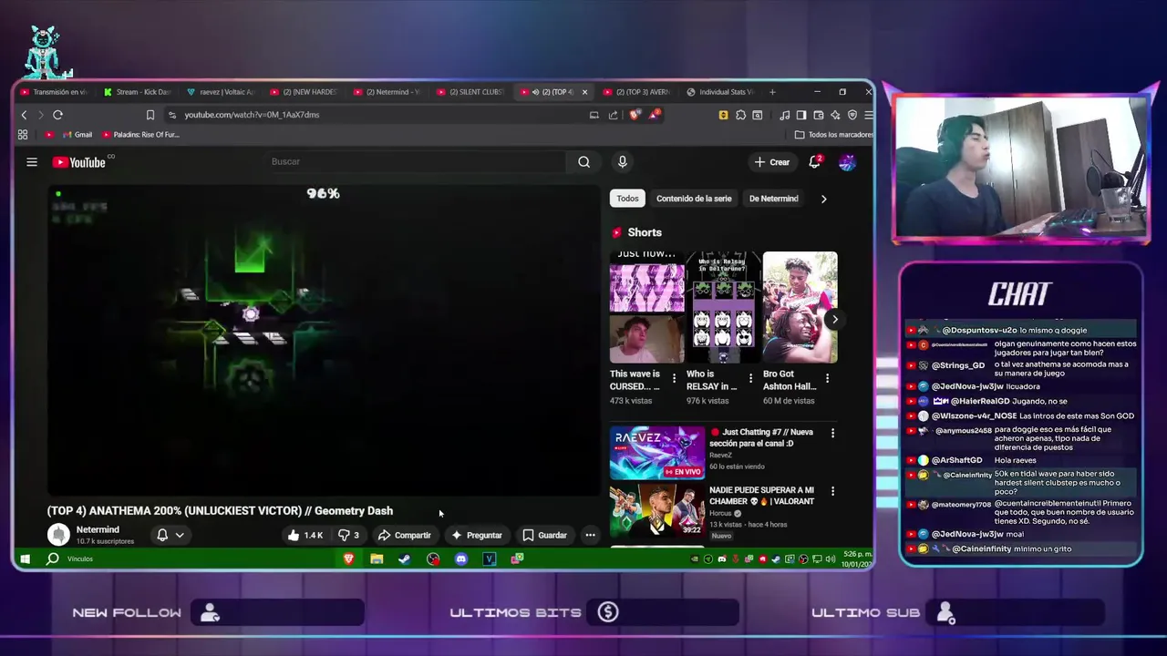1167x656 pixels.
Task: Open Netermind channel avatar
Action: [x=58, y=535]
